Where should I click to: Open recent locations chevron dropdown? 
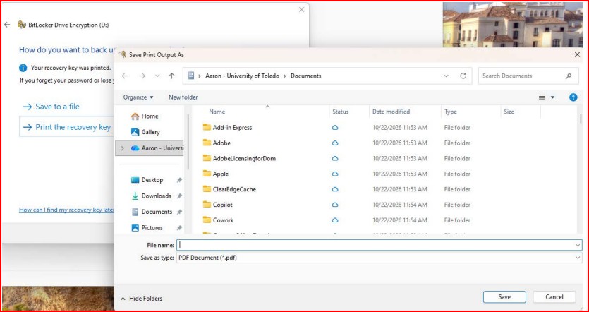157,76
